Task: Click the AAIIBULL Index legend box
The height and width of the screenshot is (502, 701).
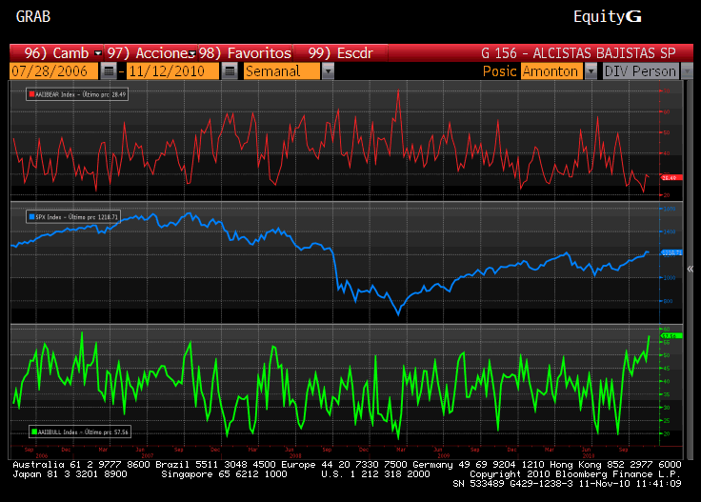Action: point(80,432)
